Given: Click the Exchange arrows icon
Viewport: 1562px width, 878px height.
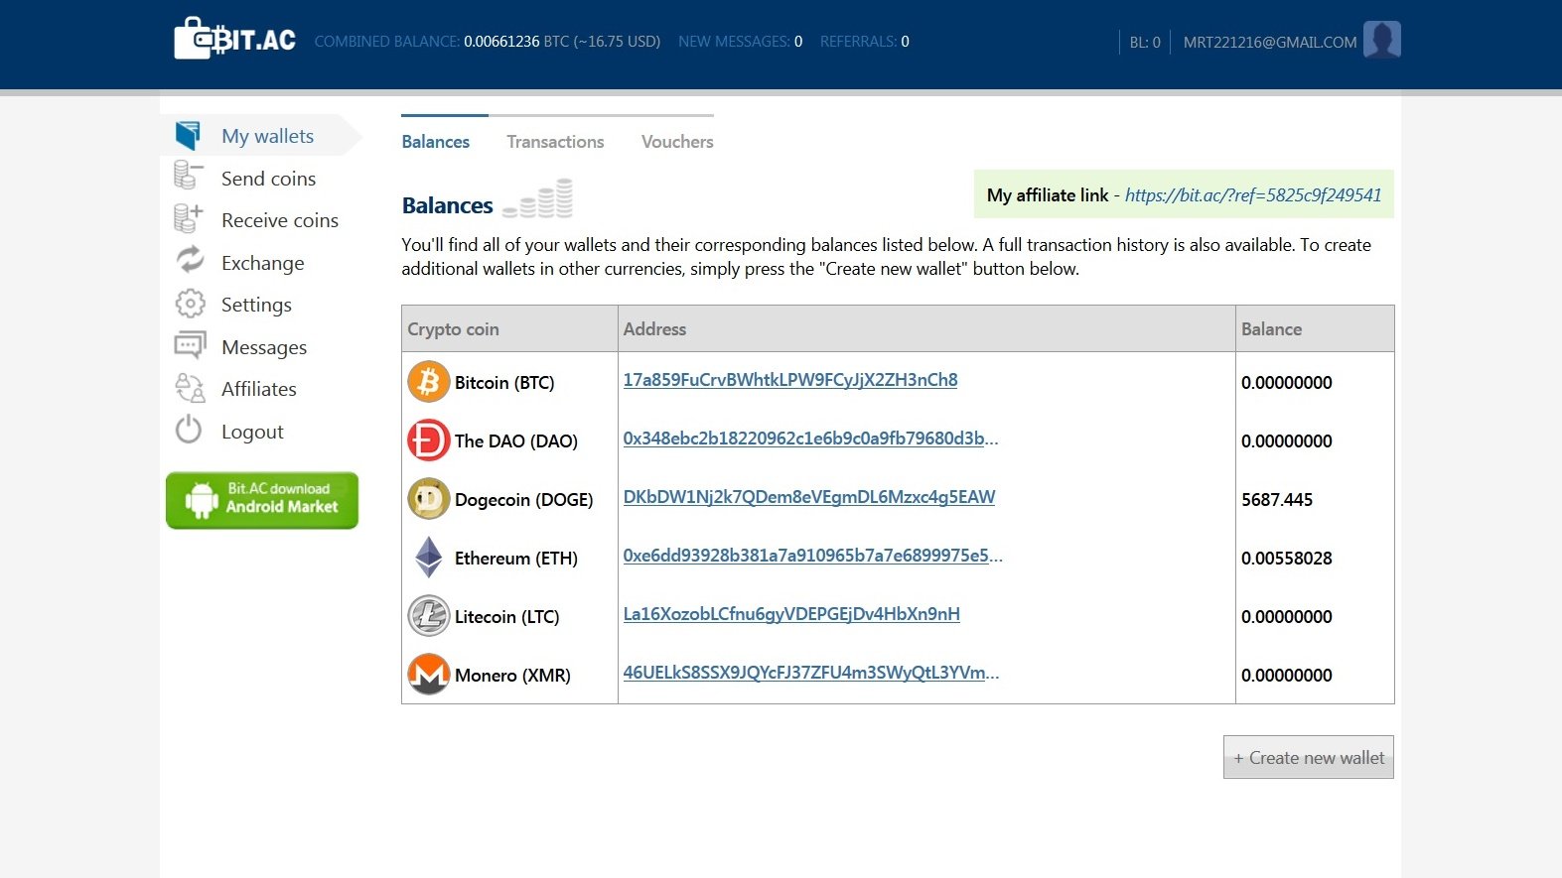Looking at the screenshot, I should tap(190, 260).
